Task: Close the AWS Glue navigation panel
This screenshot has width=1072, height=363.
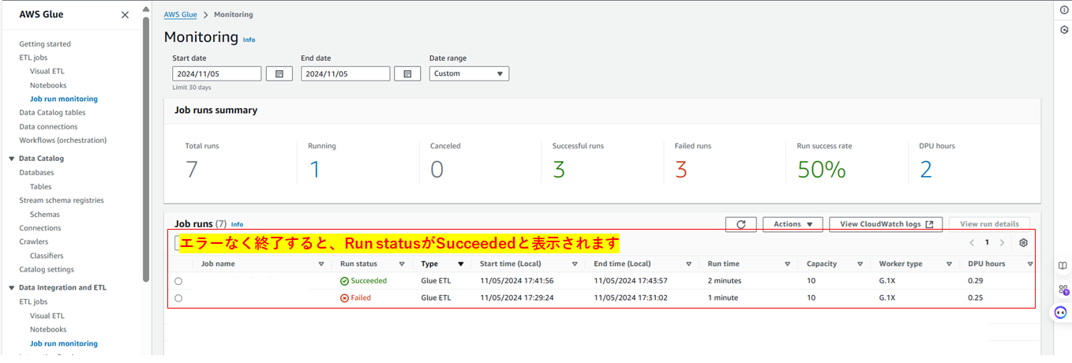Action: pos(125,15)
